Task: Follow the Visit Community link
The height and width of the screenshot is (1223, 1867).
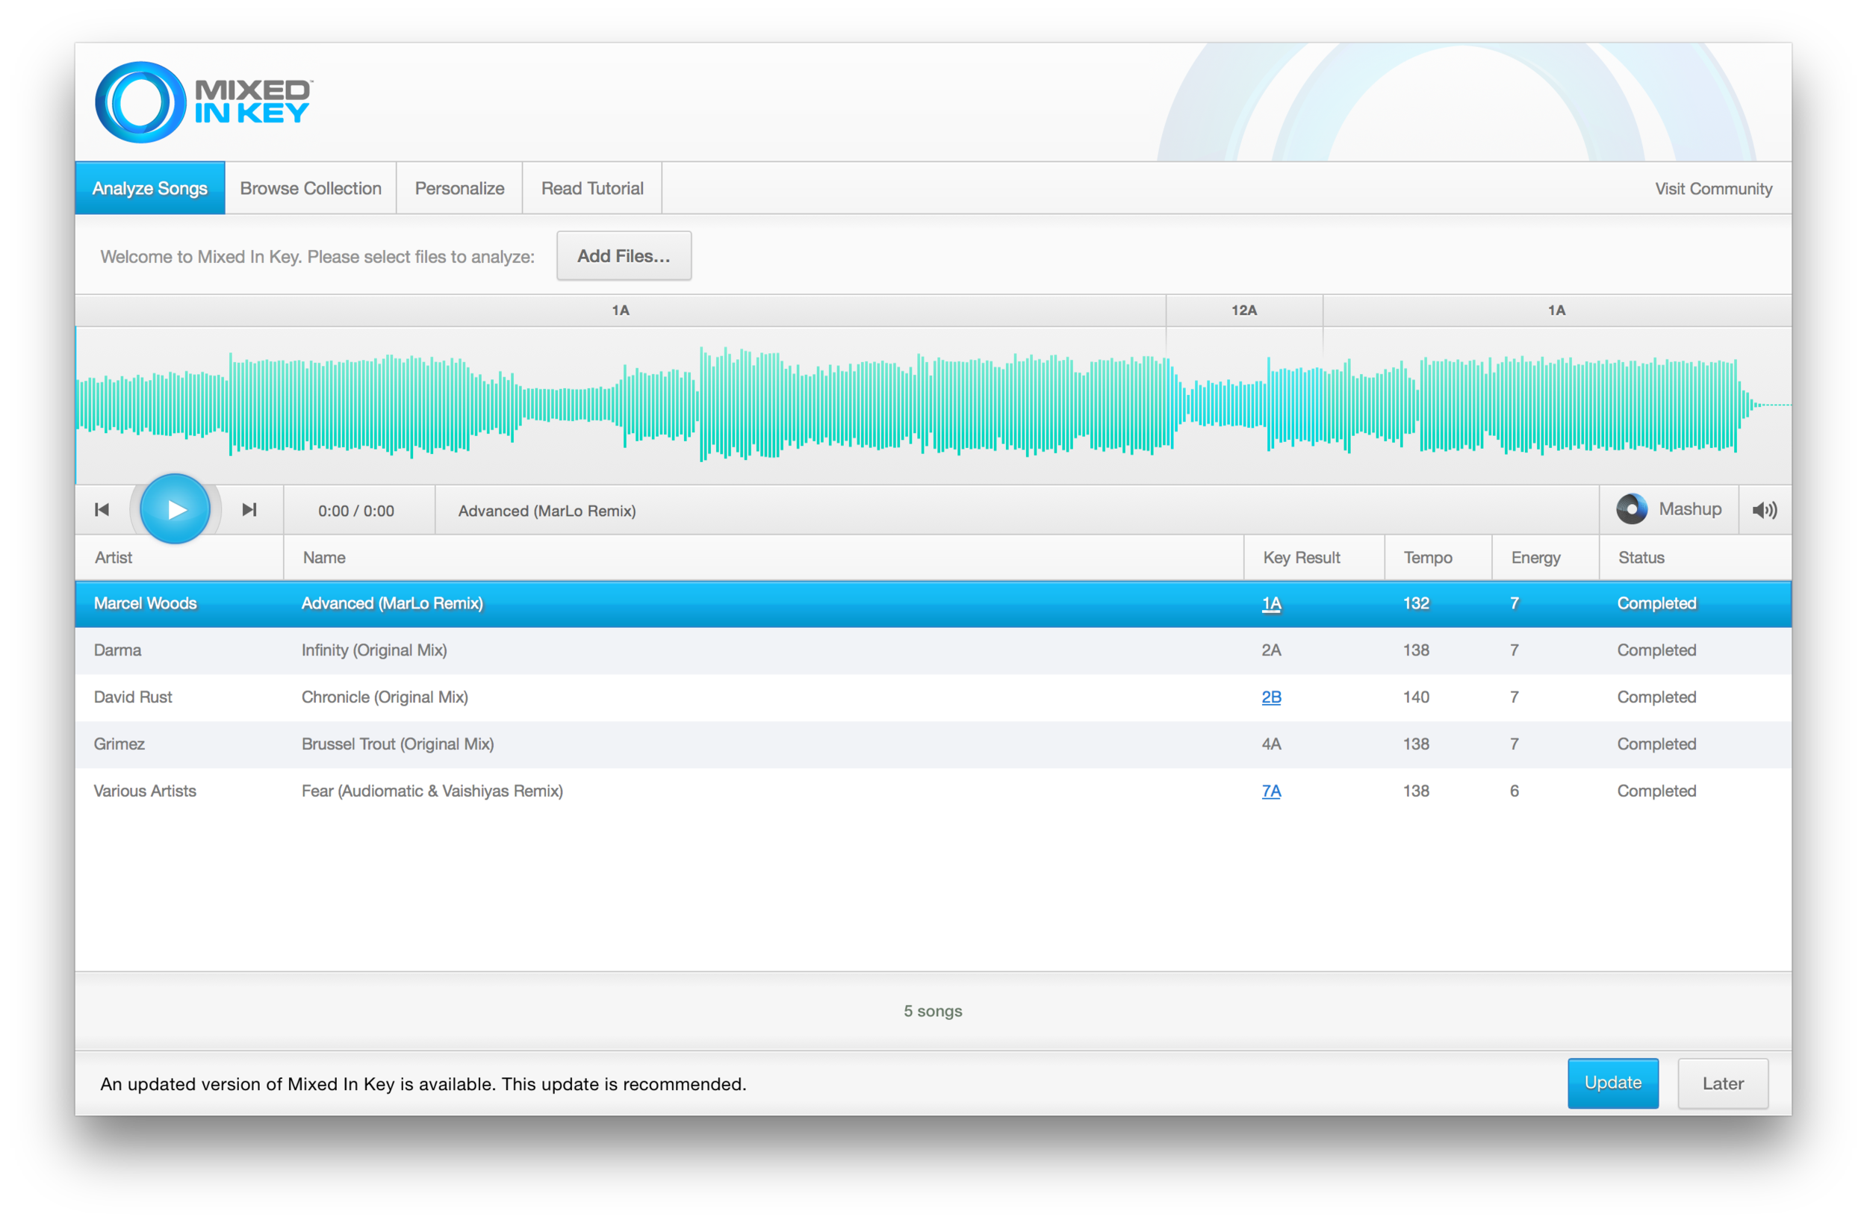Action: tap(1713, 189)
